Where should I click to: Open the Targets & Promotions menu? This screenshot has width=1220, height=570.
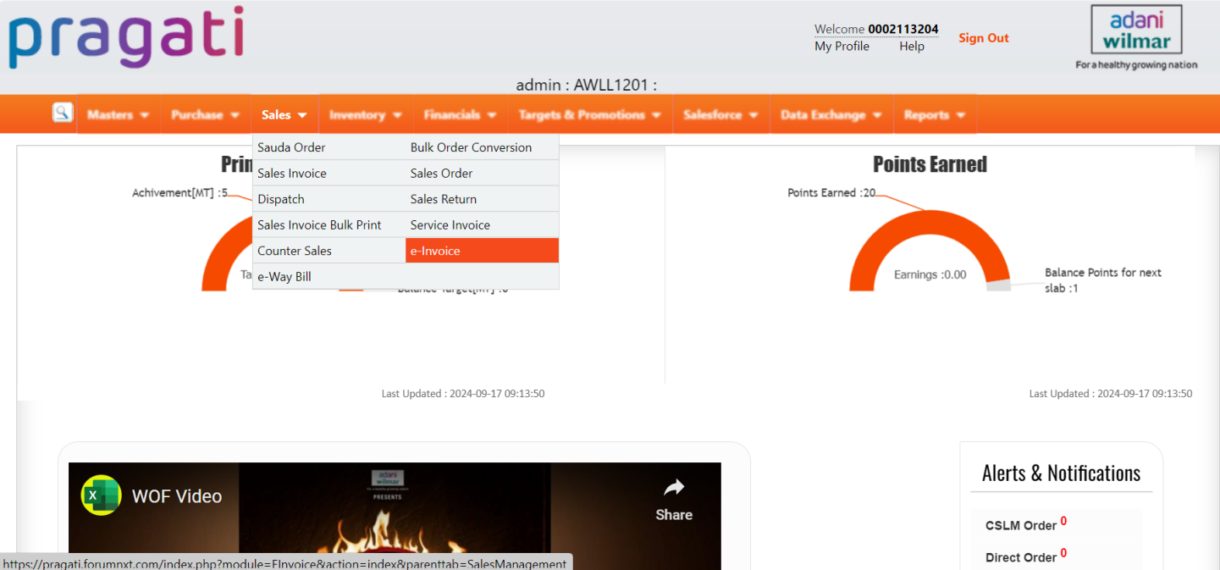pyautogui.click(x=590, y=114)
